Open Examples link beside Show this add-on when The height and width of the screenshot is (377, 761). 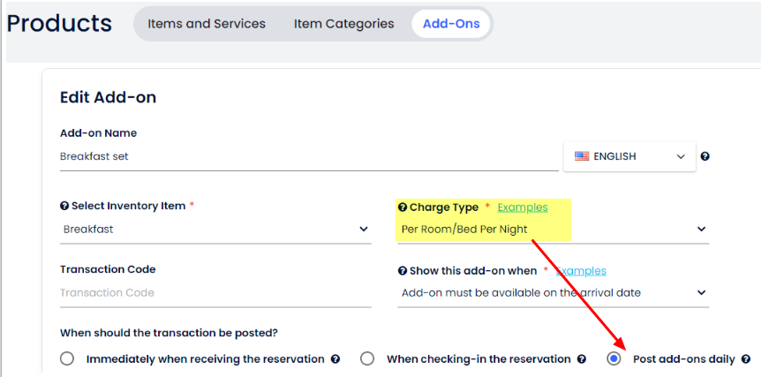coord(581,271)
